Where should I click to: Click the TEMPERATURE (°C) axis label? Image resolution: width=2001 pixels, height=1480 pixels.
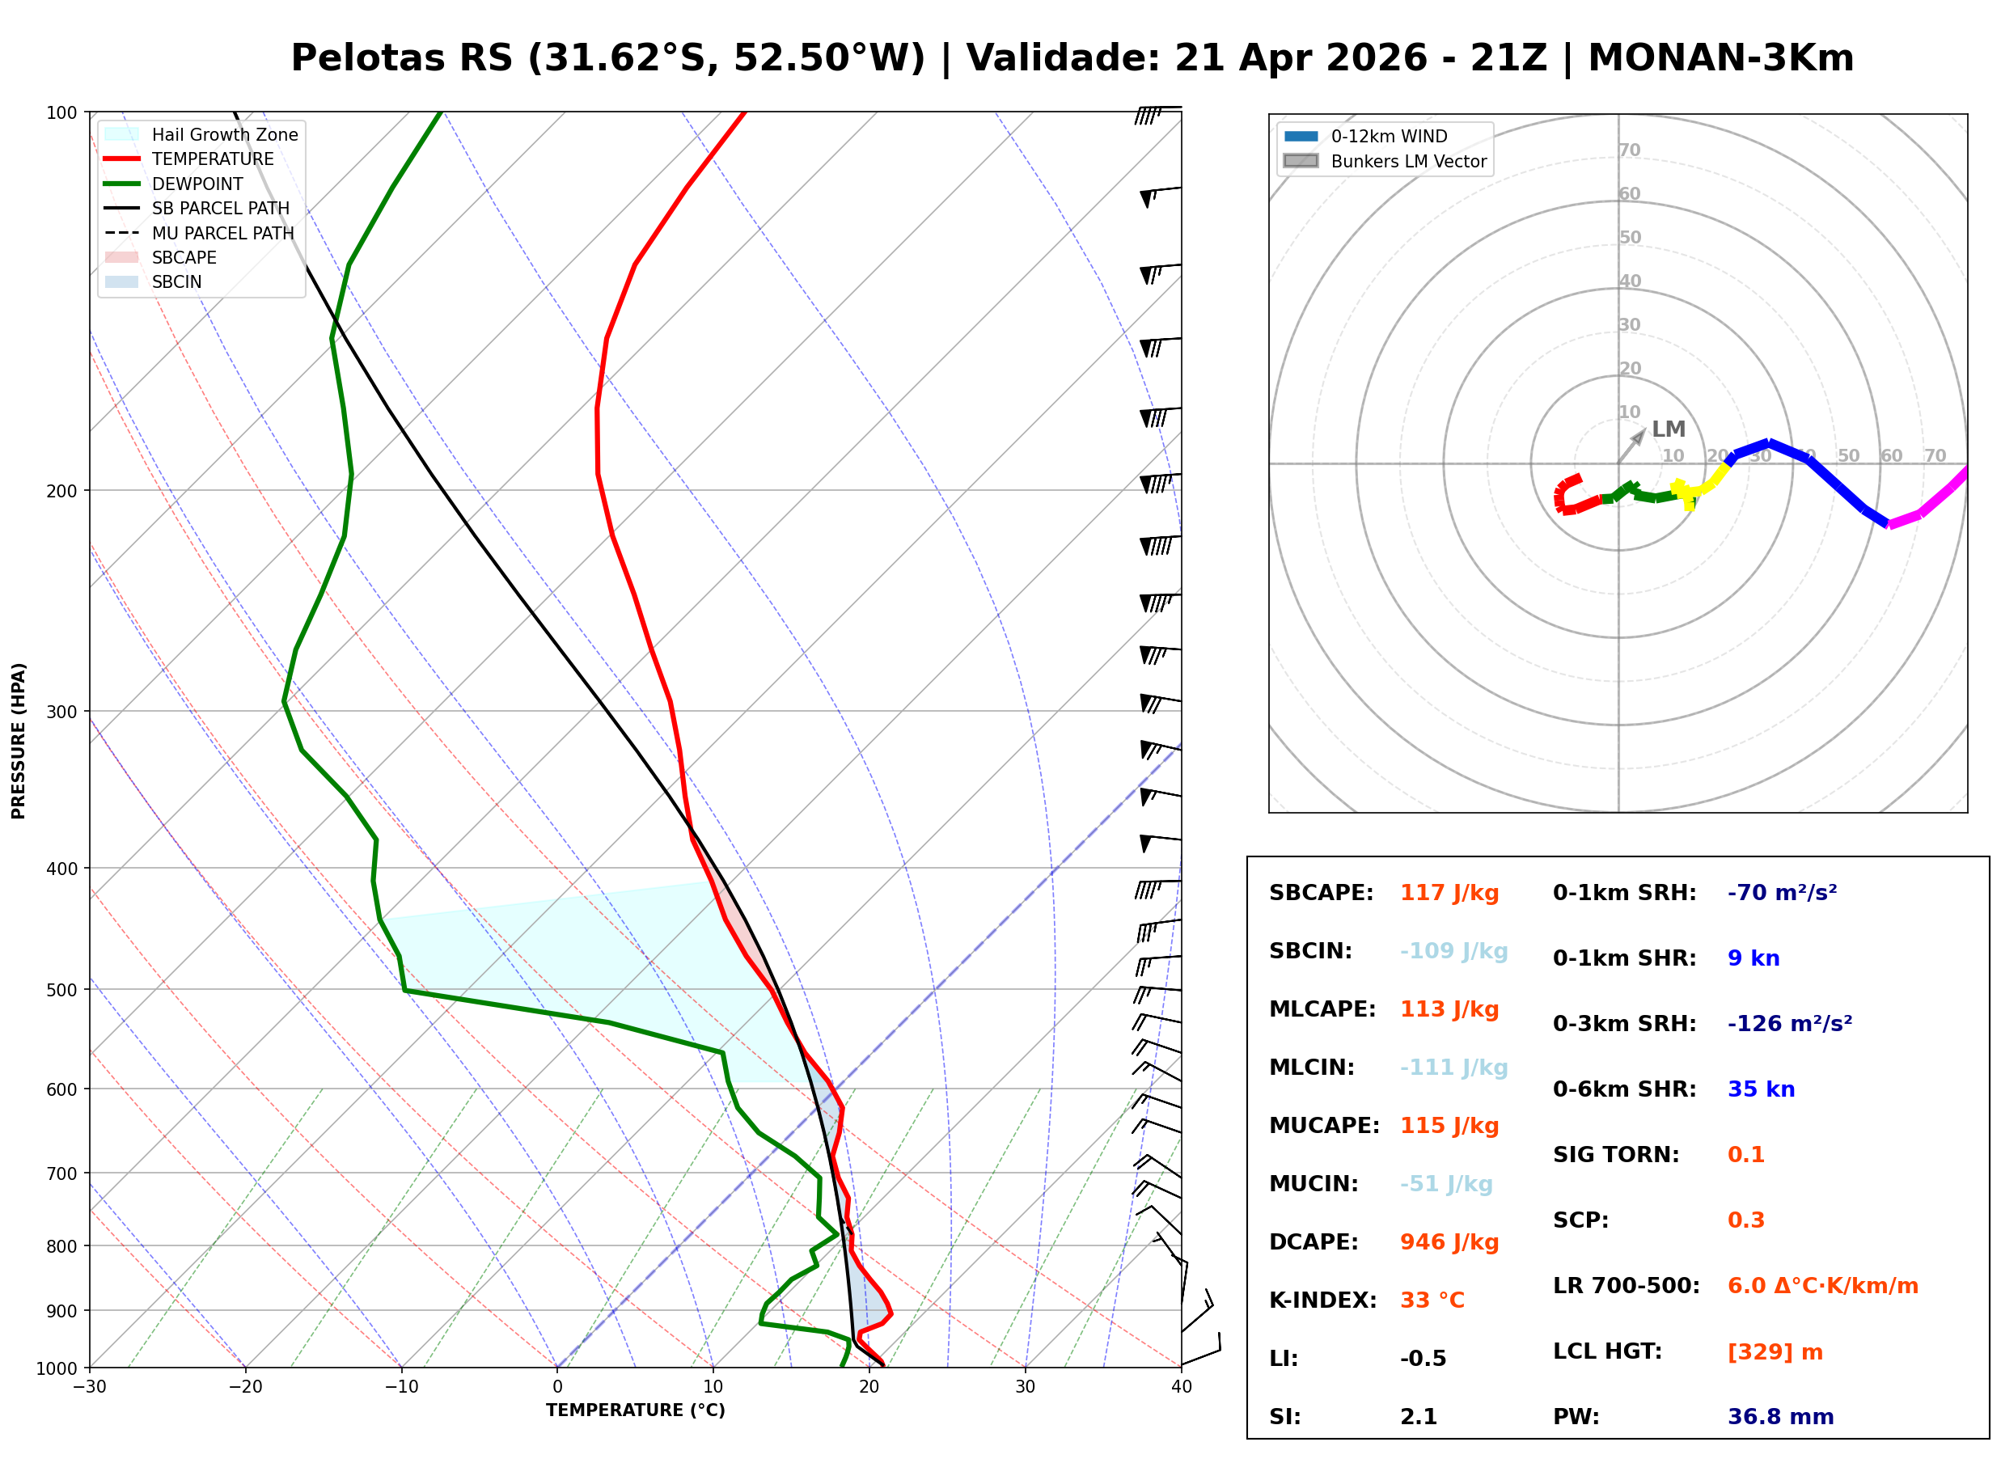[635, 1410]
